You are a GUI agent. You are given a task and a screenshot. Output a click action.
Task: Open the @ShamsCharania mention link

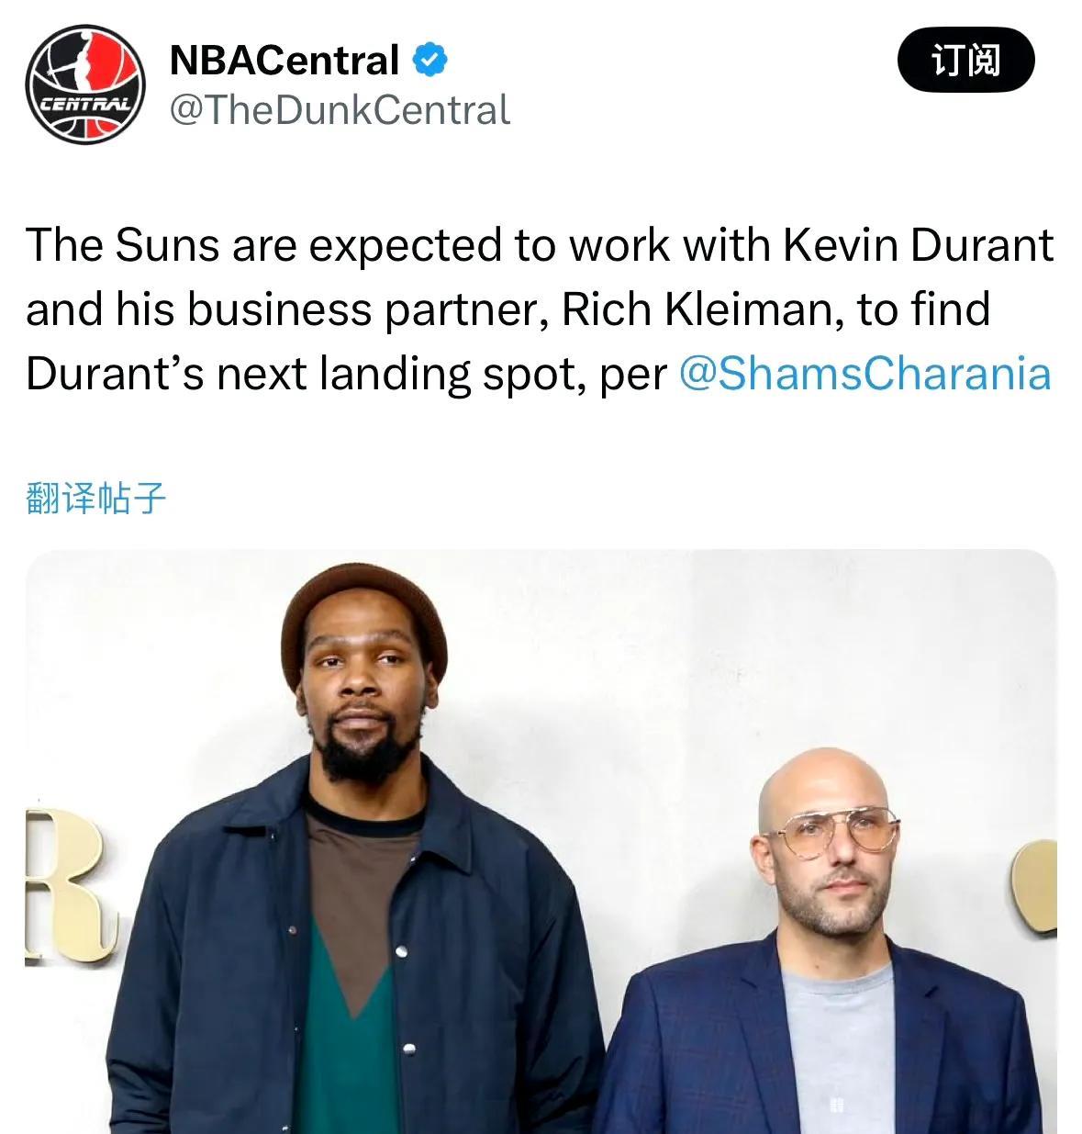(x=864, y=374)
